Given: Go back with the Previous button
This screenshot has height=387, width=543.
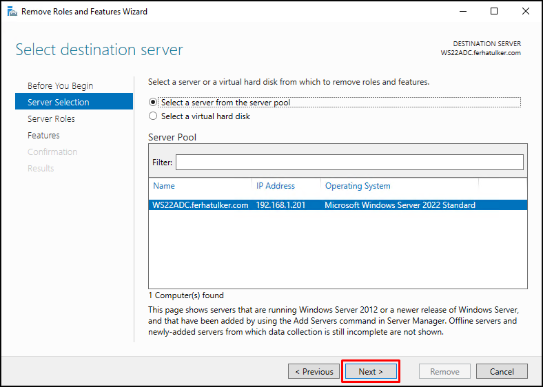Looking at the screenshot, I should click(314, 371).
